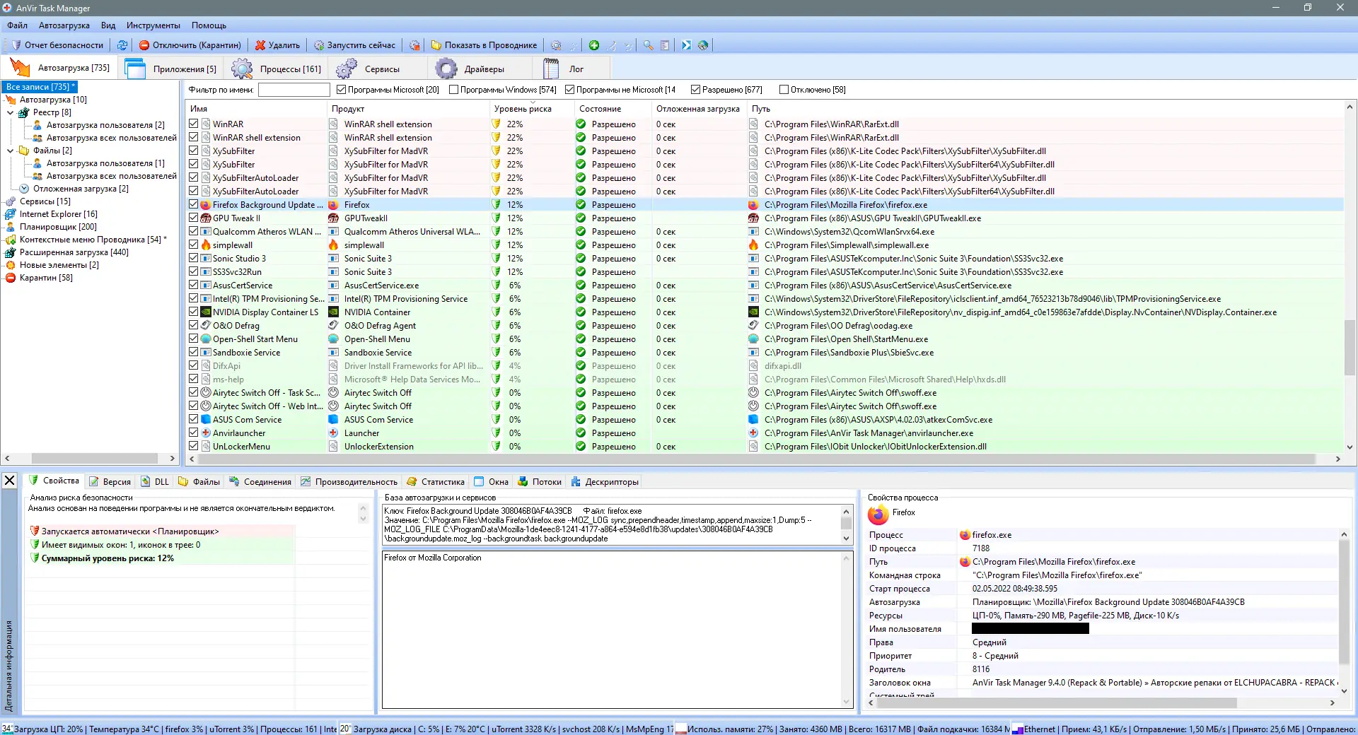
Task: Click the close X of the details panel
Action: tap(10, 481)
